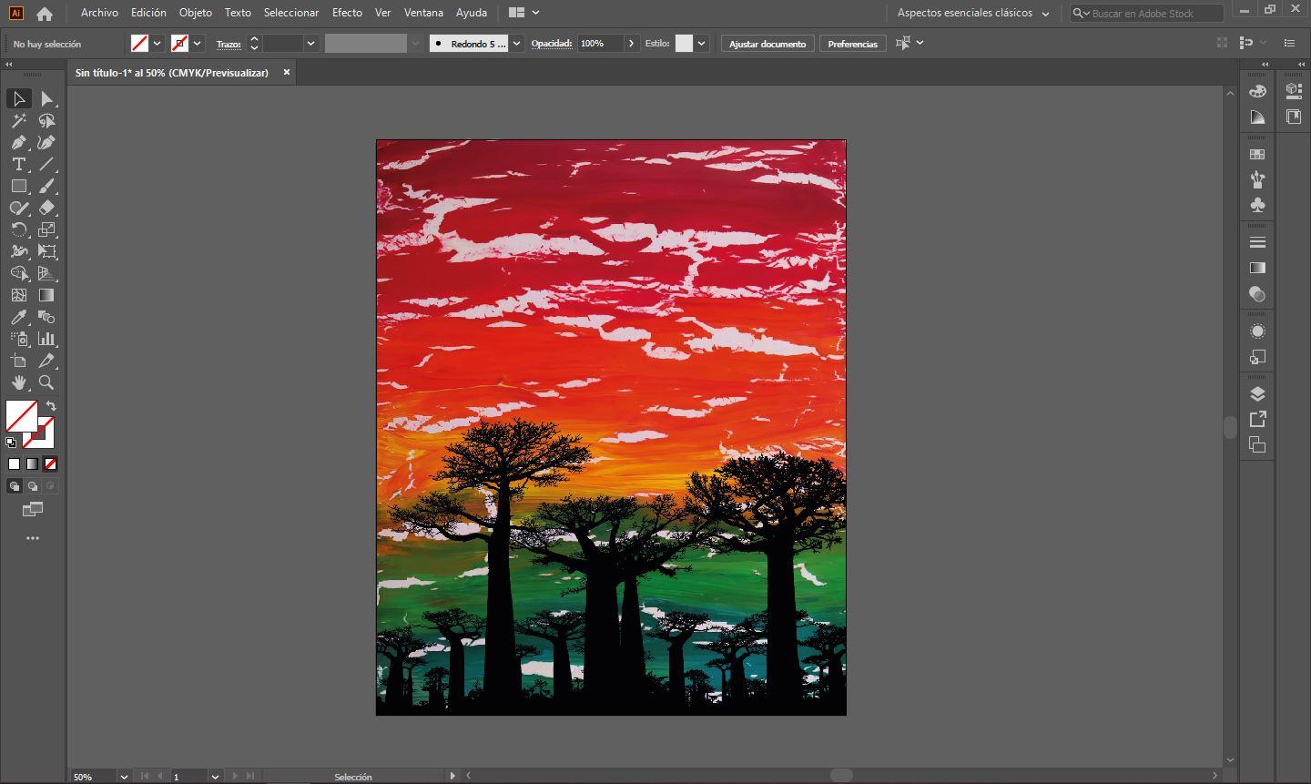This screenshot has height=784, width=1311.
Task: Select the Lasso tool
Action: pyautogui.click(x=46, y=120)
